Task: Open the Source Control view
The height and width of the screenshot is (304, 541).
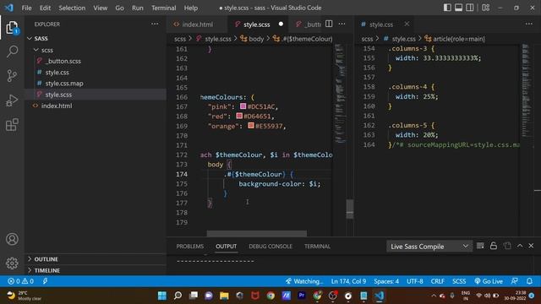Action: tap(12, 75)
